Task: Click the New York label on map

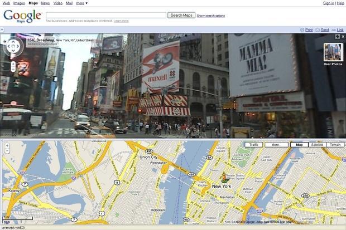Action: point(222,187)
